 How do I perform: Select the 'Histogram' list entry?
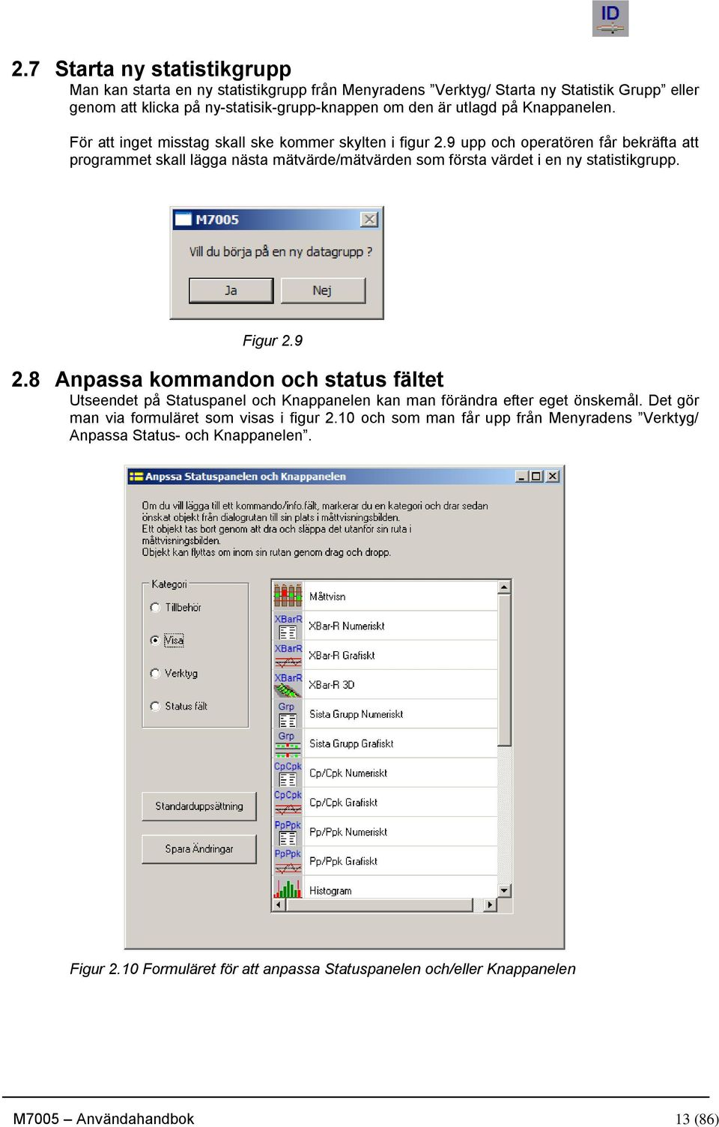[x=330, y=891]
